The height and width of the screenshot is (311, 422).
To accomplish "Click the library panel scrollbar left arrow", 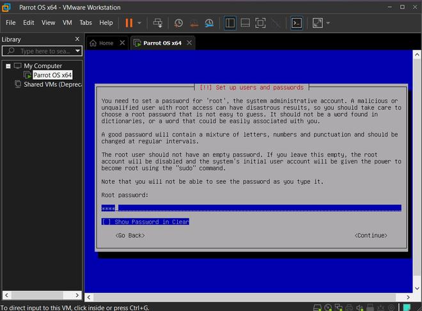I will point(7,295).
